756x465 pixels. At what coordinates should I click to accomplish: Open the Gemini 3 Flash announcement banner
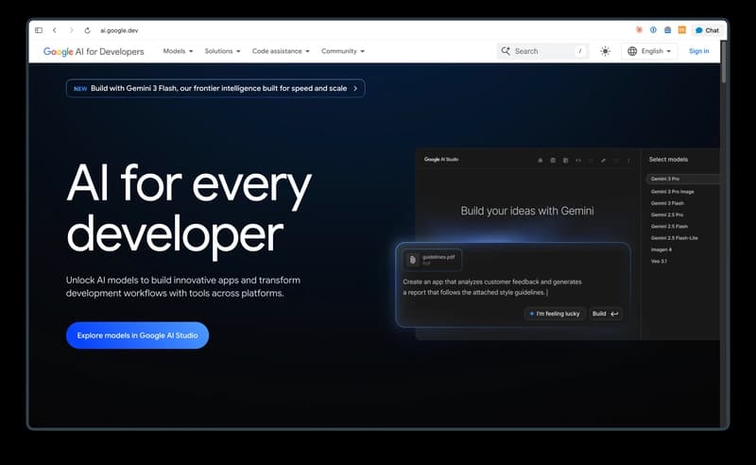(x=215, y=88)
